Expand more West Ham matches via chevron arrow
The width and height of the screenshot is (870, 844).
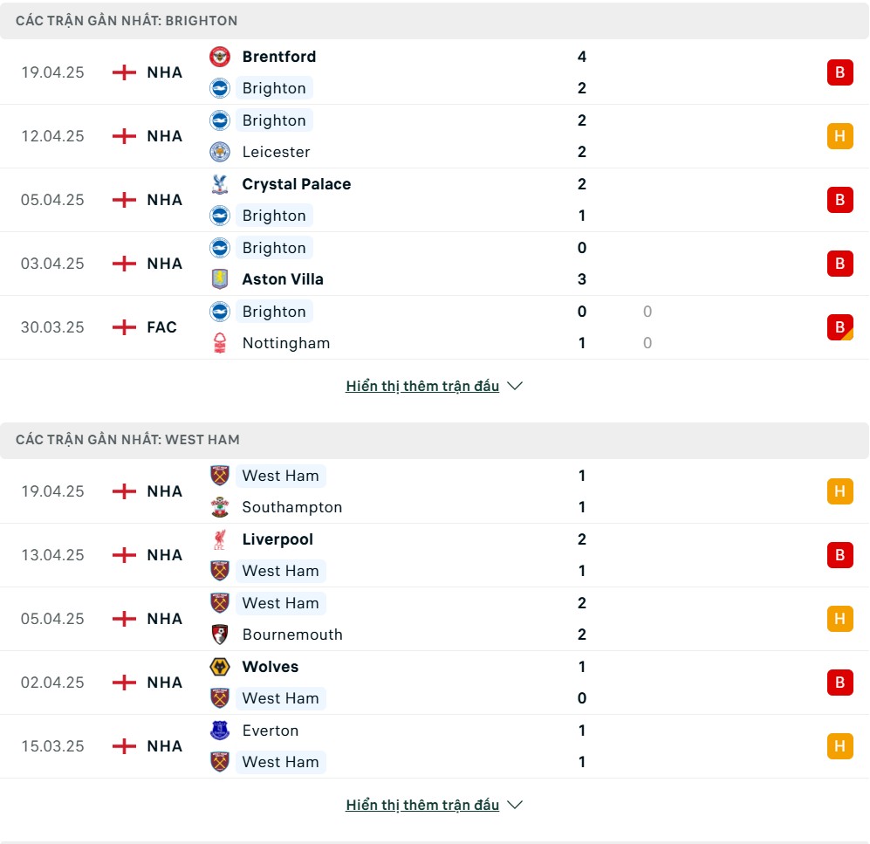pyautogui.click(x=515, y=805)
